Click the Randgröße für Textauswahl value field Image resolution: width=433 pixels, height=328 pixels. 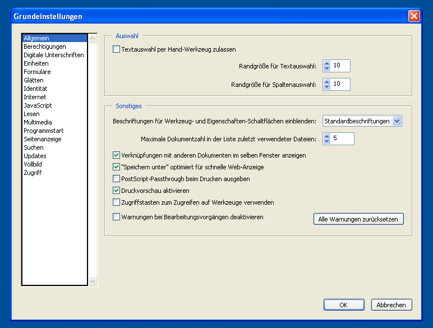pos(340,66)
